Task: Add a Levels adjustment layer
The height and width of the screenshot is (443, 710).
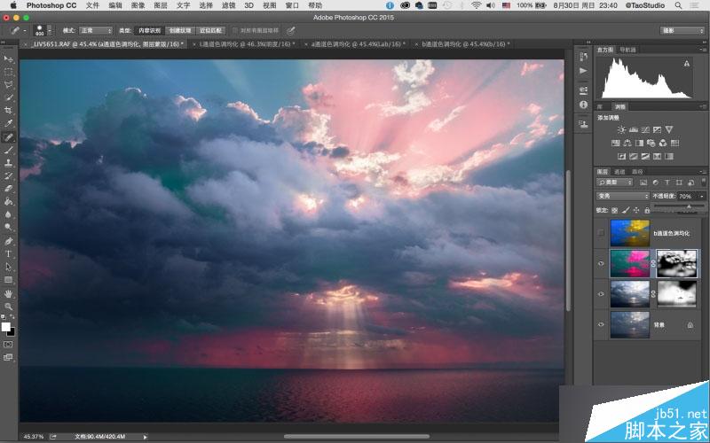Action: click(x=634, y=129)
